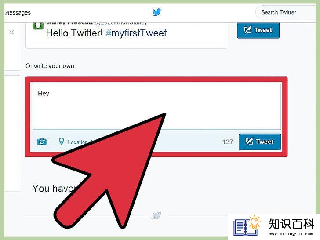Add a photo with the camera icon
The width and height of the screenshot is (320, 240).
pos(42,142)
